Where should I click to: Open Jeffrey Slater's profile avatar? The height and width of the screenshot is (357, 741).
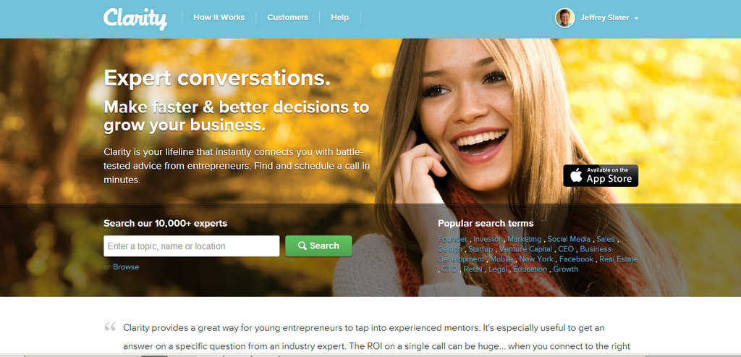click(564, 18)
